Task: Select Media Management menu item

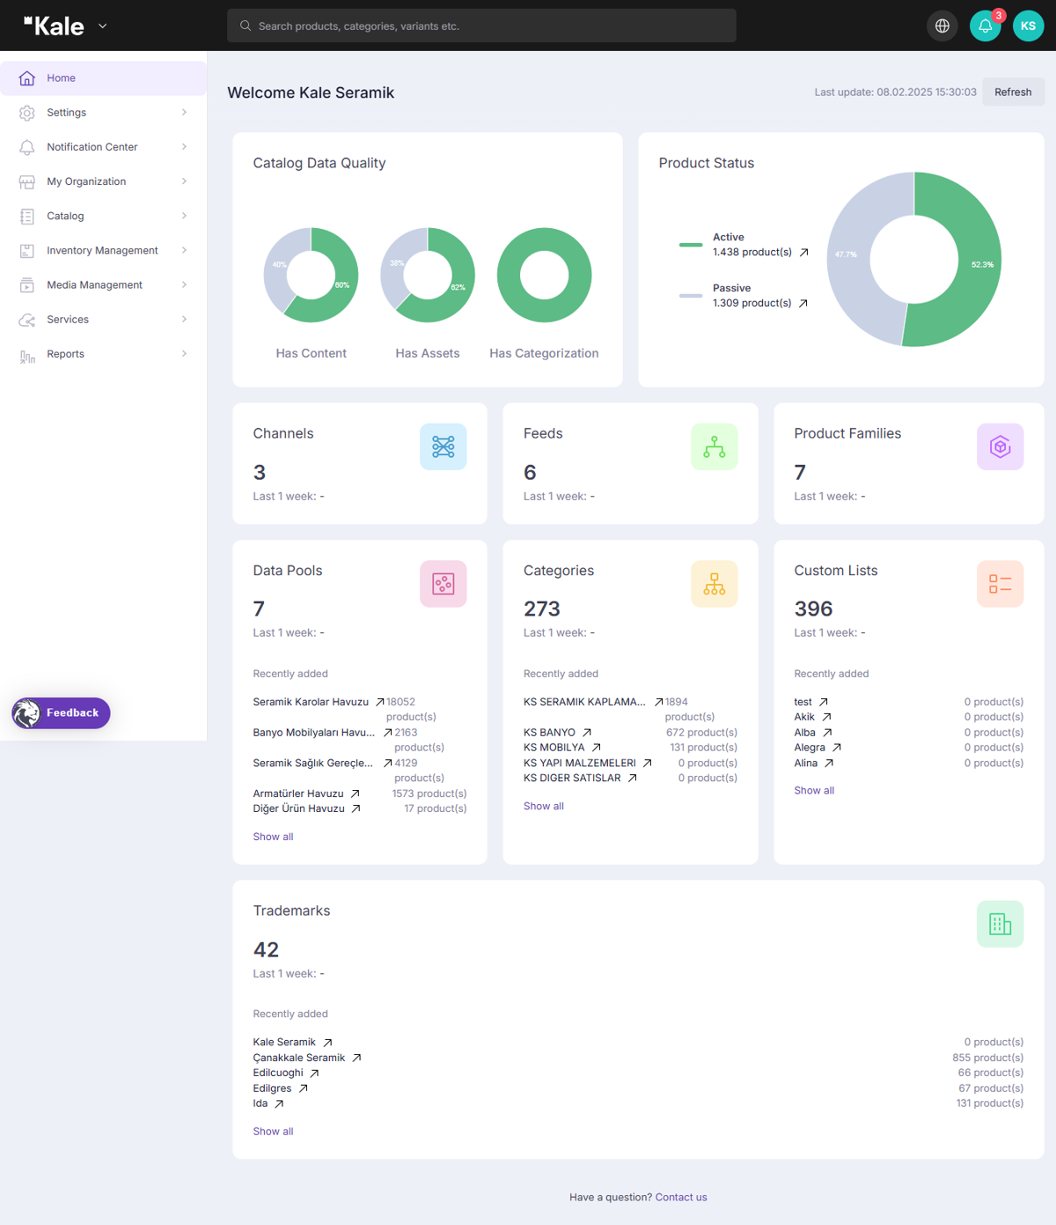Action: pyautogui.click(x=103, y=284)
